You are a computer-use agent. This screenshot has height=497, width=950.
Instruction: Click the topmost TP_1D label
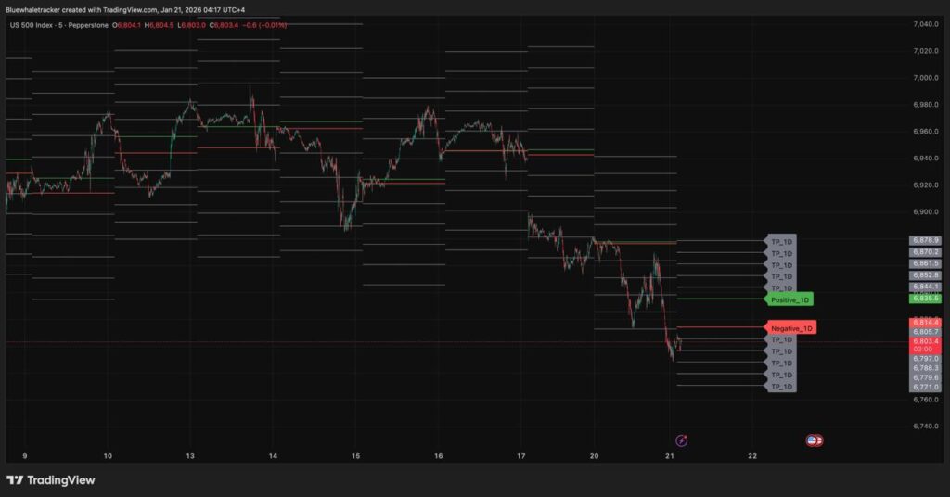[x=781, y=241]
